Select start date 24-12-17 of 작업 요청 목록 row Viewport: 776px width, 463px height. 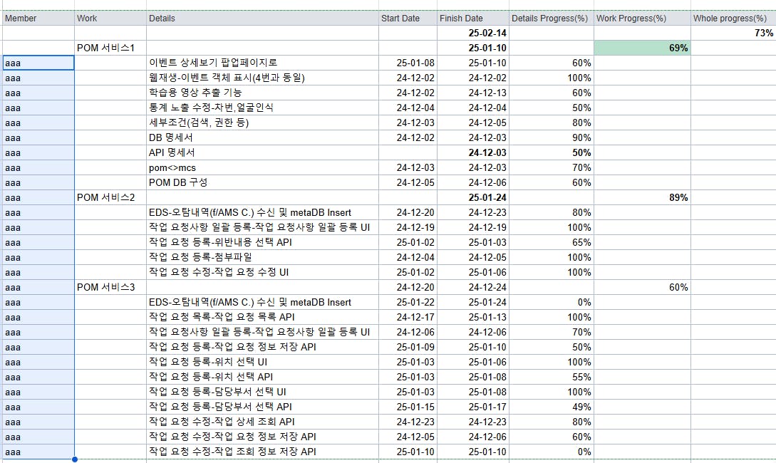click(x=408, y=317)
